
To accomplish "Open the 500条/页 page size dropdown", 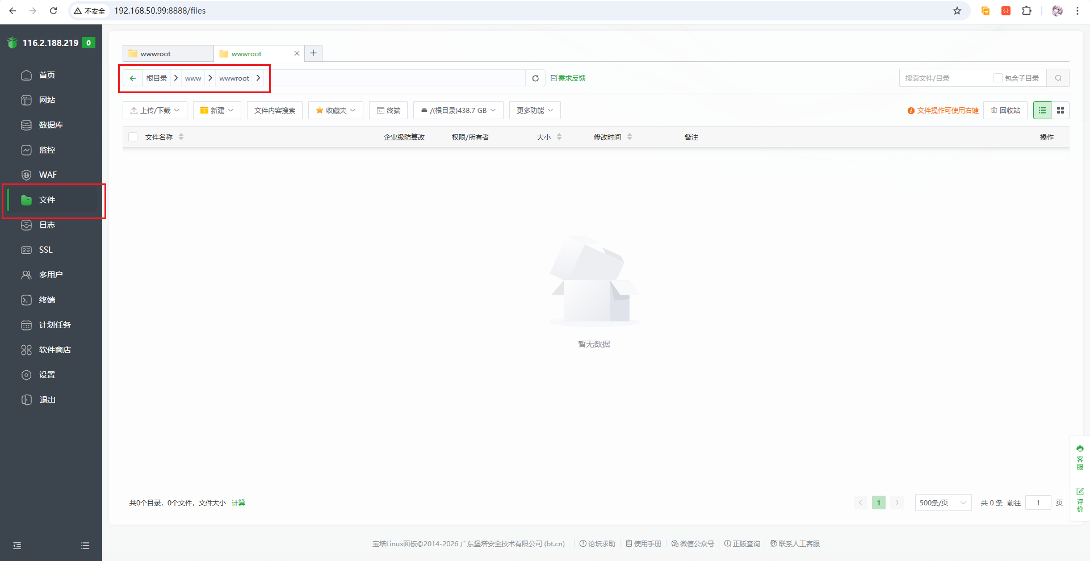I will (943, 503).
